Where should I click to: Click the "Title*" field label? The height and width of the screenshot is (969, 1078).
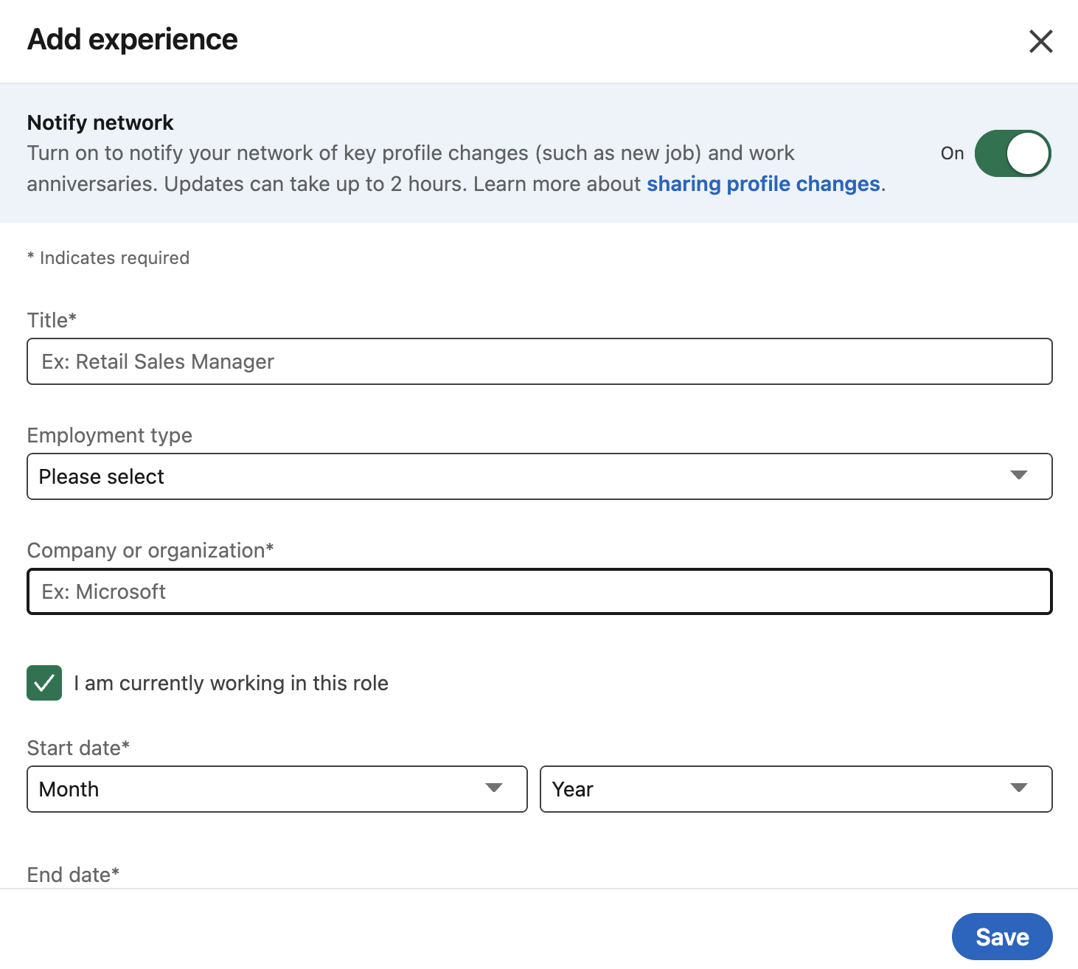[52, 320]
